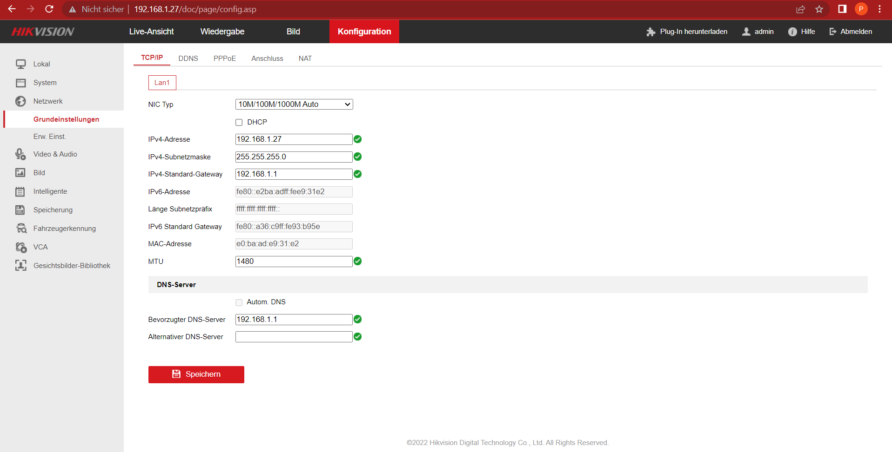Click the Video & Audio sidebar icon
Viewport: 892px width, 452px height.
tap(20, 154)
